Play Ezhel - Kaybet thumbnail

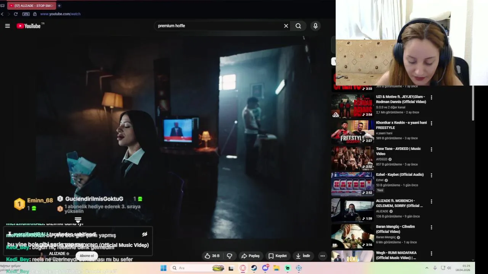coord(352,184)
